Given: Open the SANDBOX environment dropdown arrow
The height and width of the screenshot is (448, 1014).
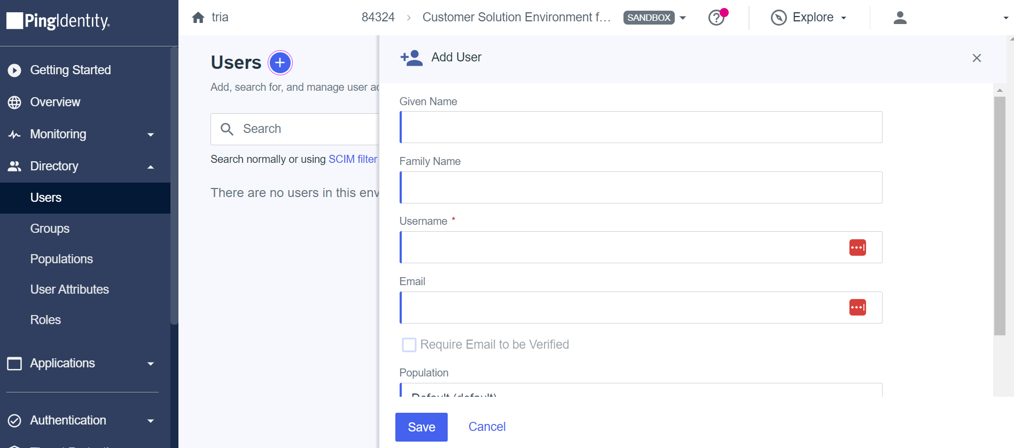Looking at the screenshot, I should (x=683, y=18).
